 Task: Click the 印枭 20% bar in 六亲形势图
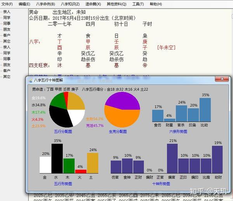193,115
